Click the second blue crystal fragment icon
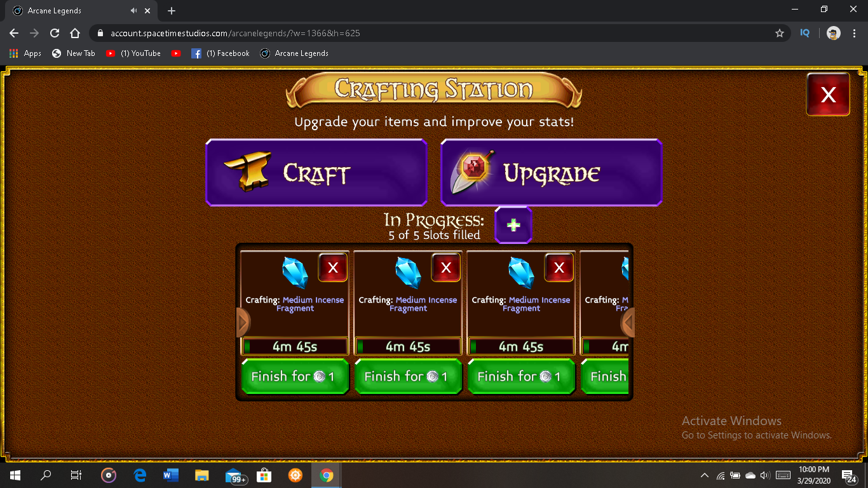Screen dimensions: 868x488 pyautogui.click(x=408, y=273)
